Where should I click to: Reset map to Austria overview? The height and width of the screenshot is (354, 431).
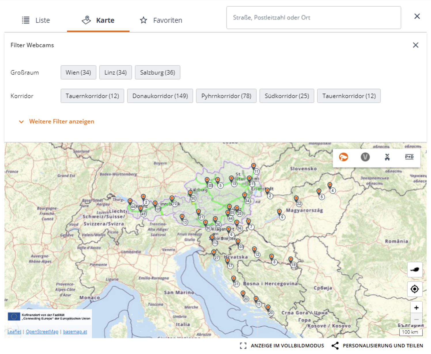(415, 270)
